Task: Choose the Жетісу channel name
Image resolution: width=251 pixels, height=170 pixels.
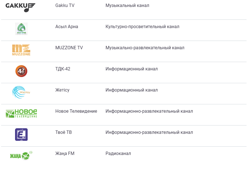Action: [62, 90]
